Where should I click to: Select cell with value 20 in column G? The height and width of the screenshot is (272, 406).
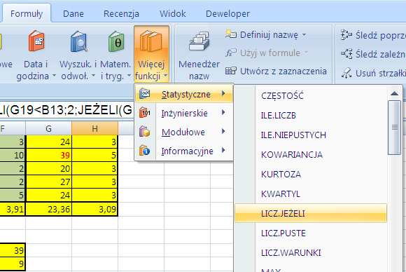(49, 168)
